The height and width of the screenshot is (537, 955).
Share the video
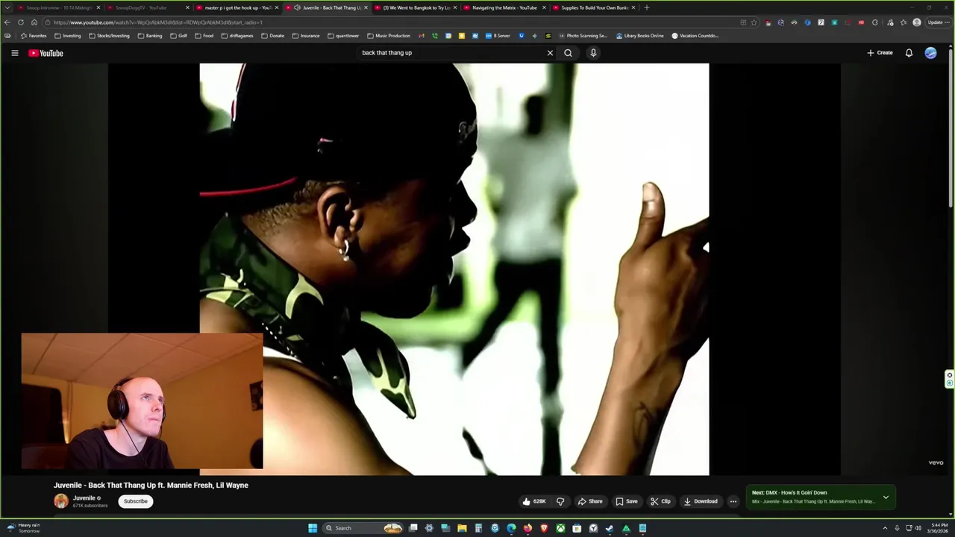pos(590,501)
